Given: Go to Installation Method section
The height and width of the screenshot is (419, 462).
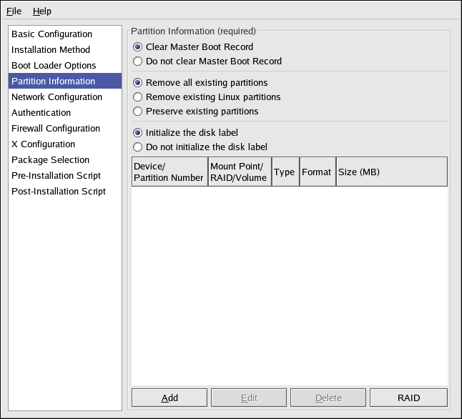Looking at the screenshot, I should (51, 49).
